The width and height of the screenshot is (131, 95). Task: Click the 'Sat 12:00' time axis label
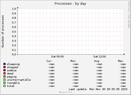pyautogui.click(x=100, y=57)
